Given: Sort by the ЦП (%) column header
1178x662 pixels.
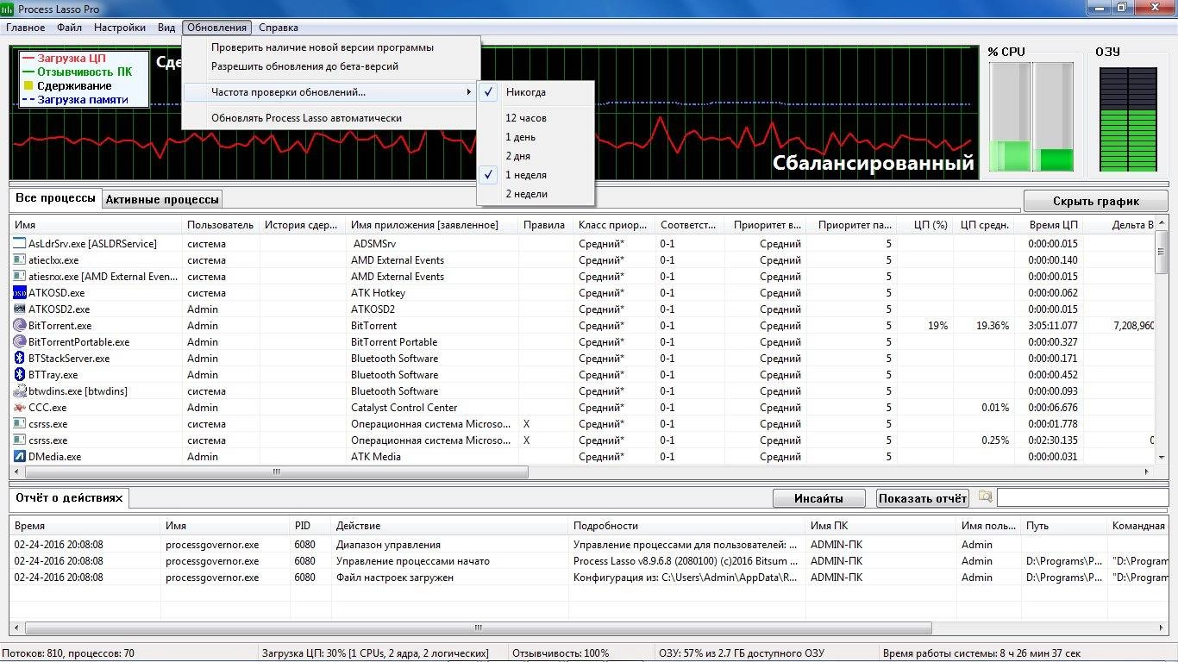Looking at the screenshot, I should pos(925,225).
